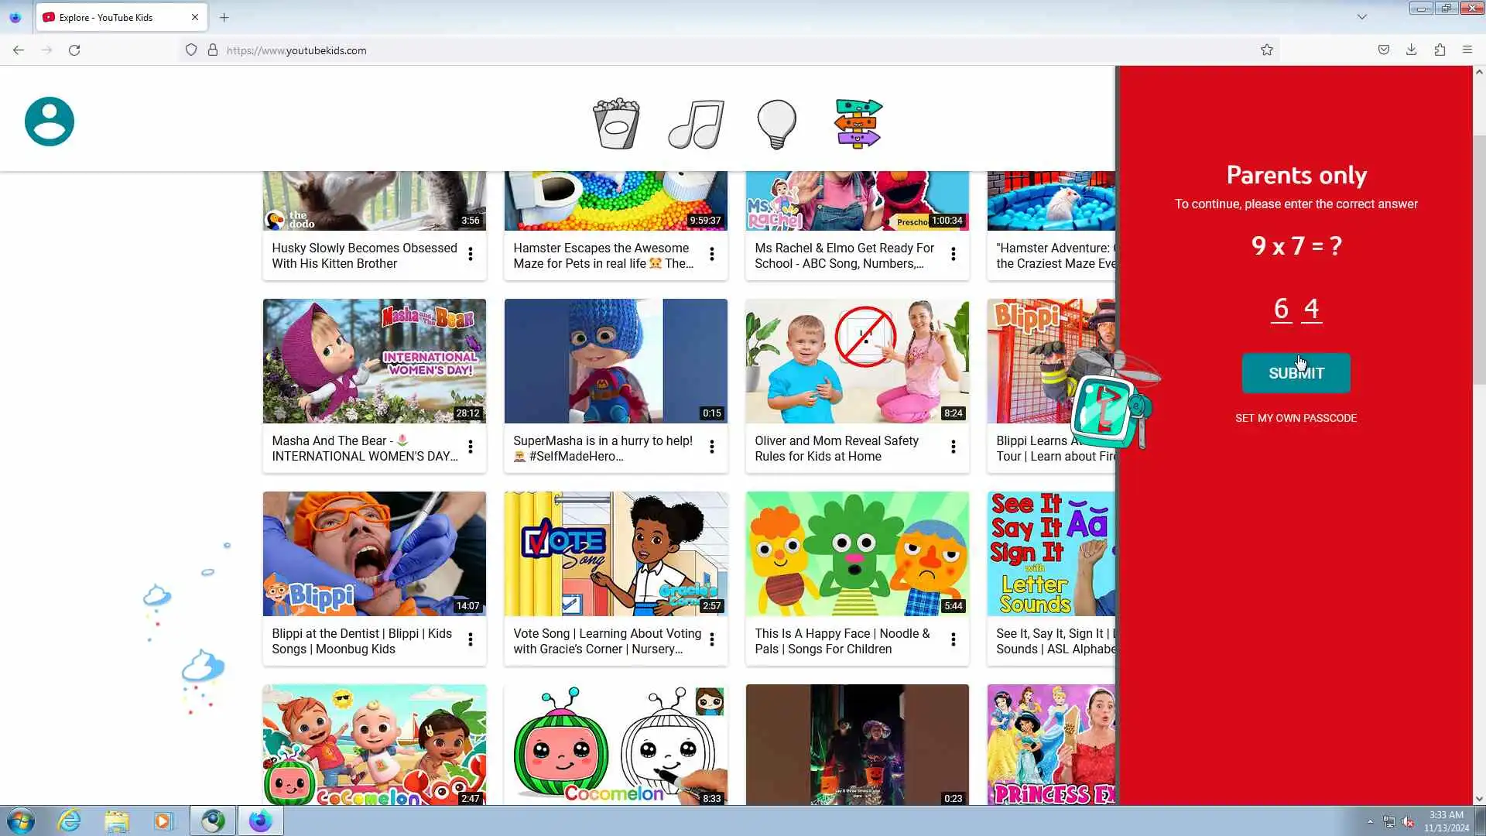Open Internet Explorer from taskbar
This screenshot has height=836, width=1486.
coord(70,821)
